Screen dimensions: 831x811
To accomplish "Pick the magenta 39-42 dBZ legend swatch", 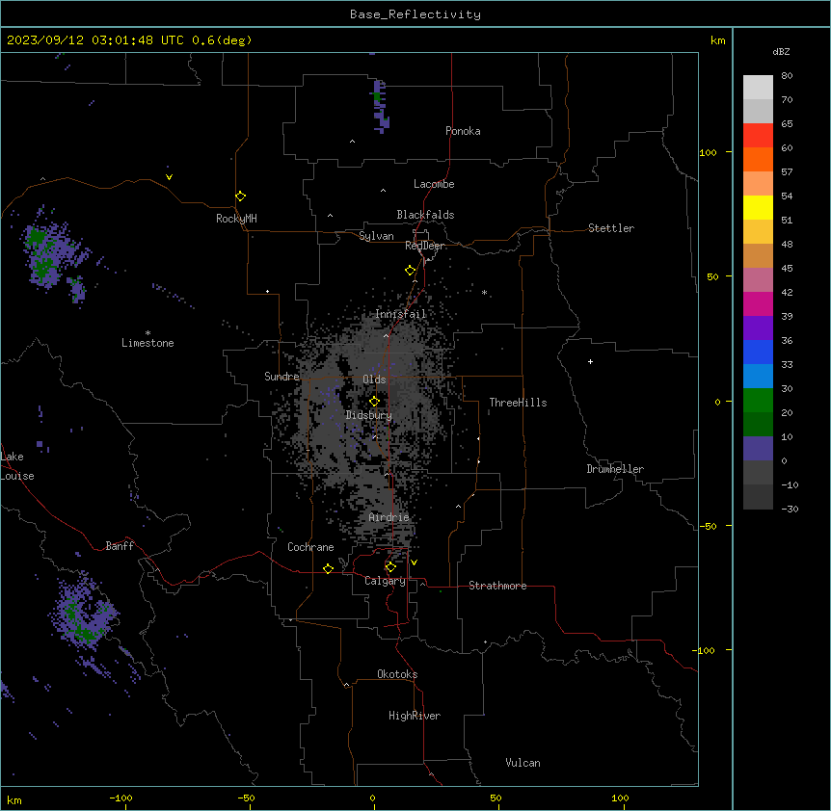I will 758,303.
